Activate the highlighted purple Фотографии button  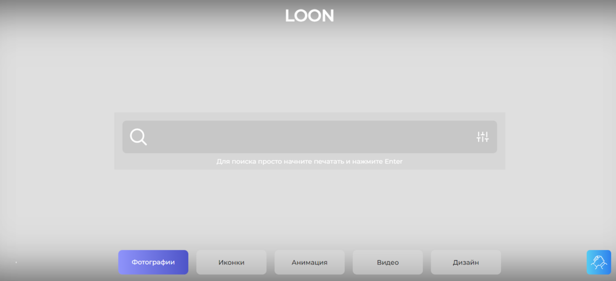pos(153,262)
